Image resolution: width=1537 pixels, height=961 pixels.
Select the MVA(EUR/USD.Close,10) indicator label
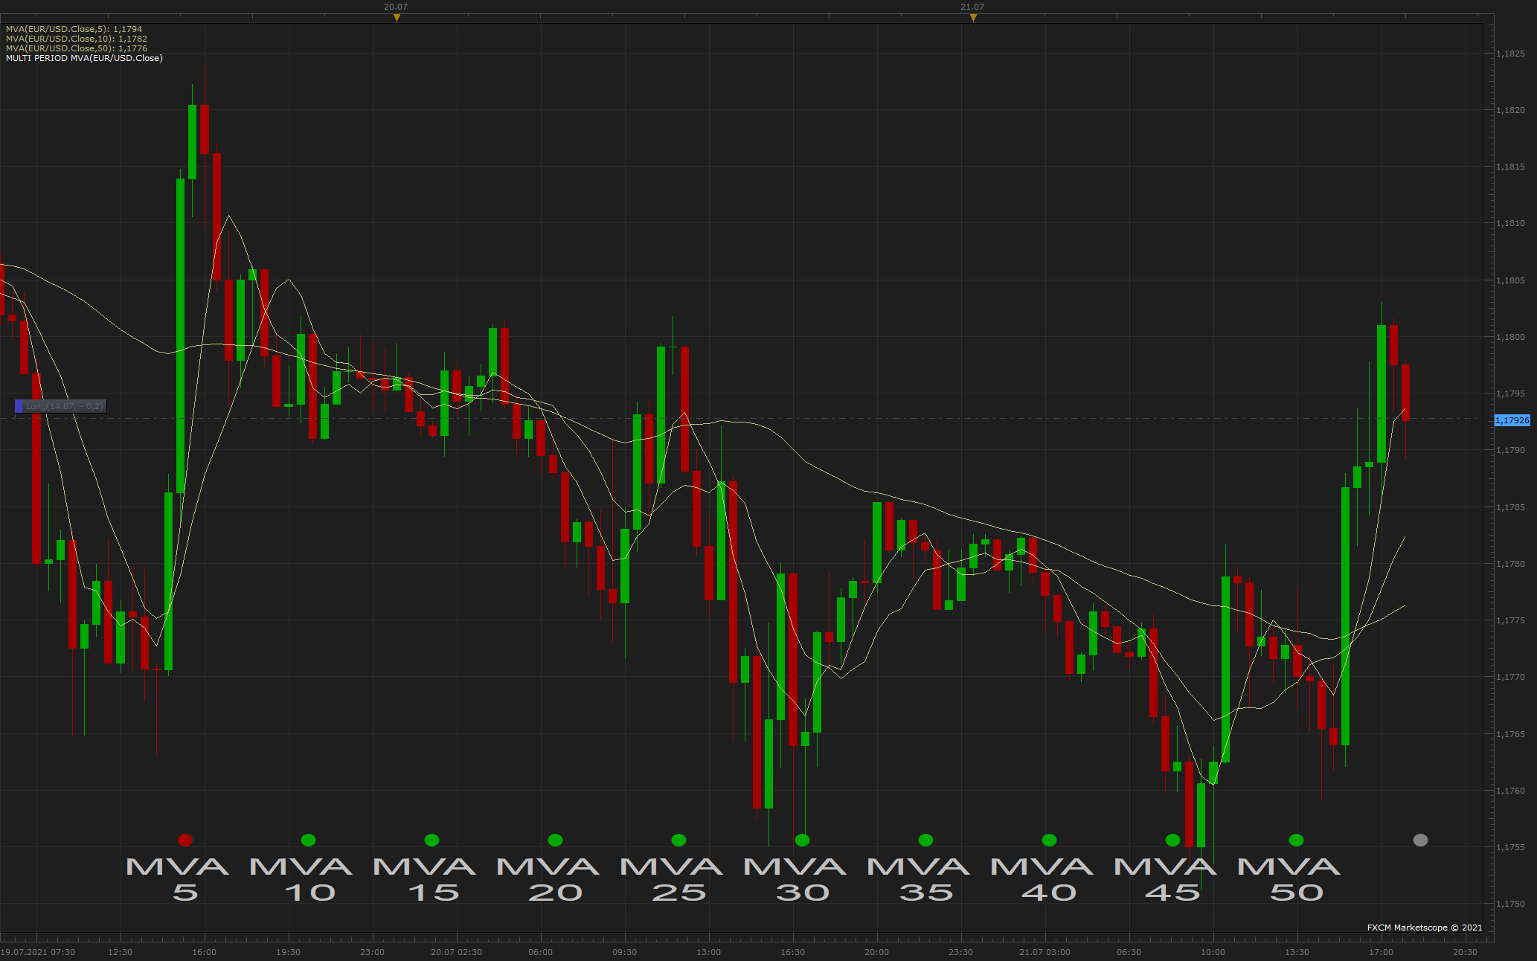click(x=77, y=39)
